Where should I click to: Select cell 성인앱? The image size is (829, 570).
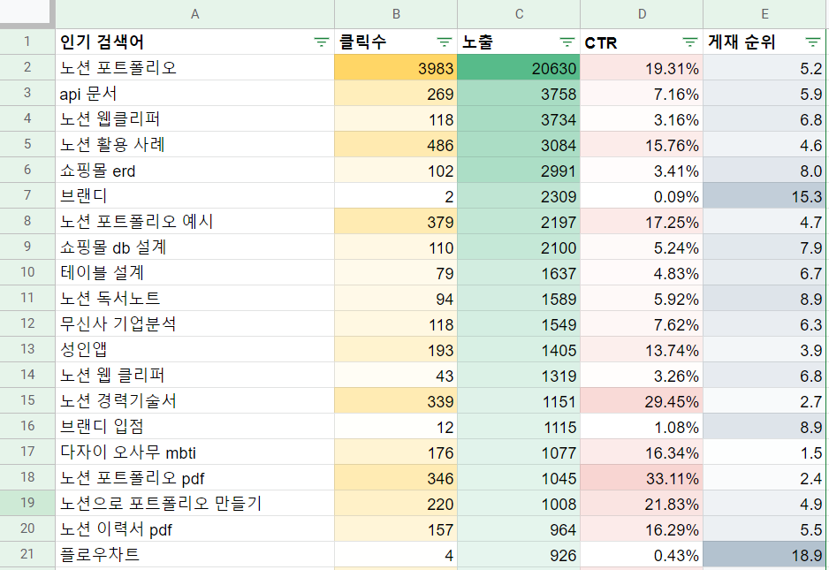195,349
